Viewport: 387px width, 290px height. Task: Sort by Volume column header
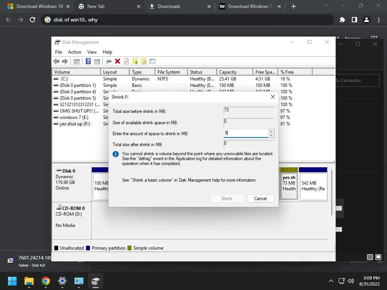click(76, 72)
